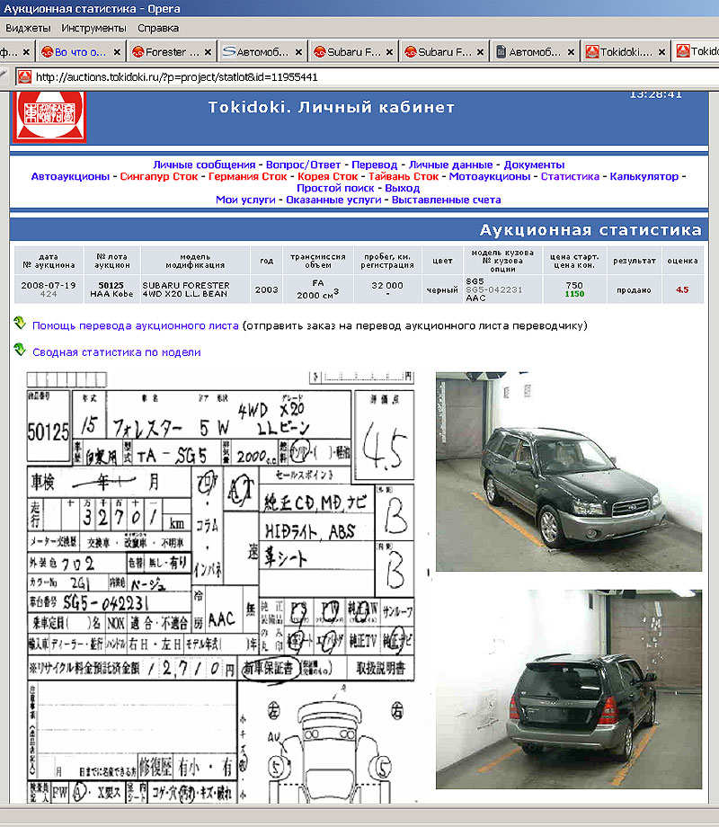The height and width of the screenshot is (827, 719).
Task: Open 'Оказанные услуги'
Action: point(333,200)
